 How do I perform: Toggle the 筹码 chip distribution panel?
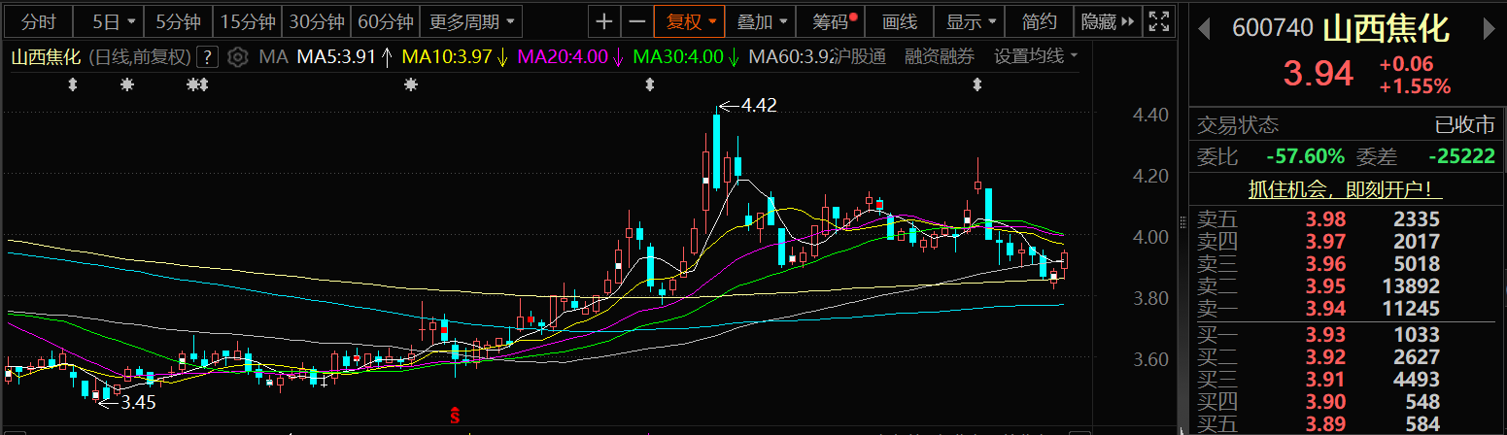834,20
